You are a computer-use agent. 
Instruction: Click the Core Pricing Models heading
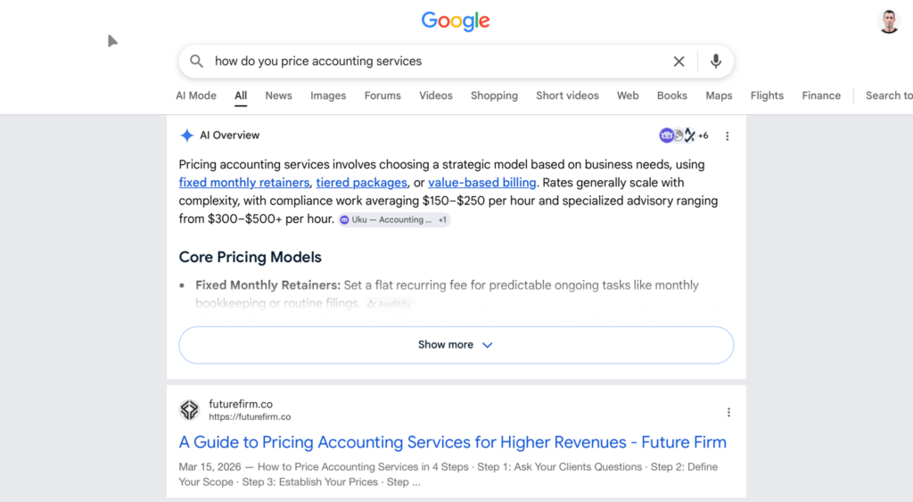tap(250, 257)
